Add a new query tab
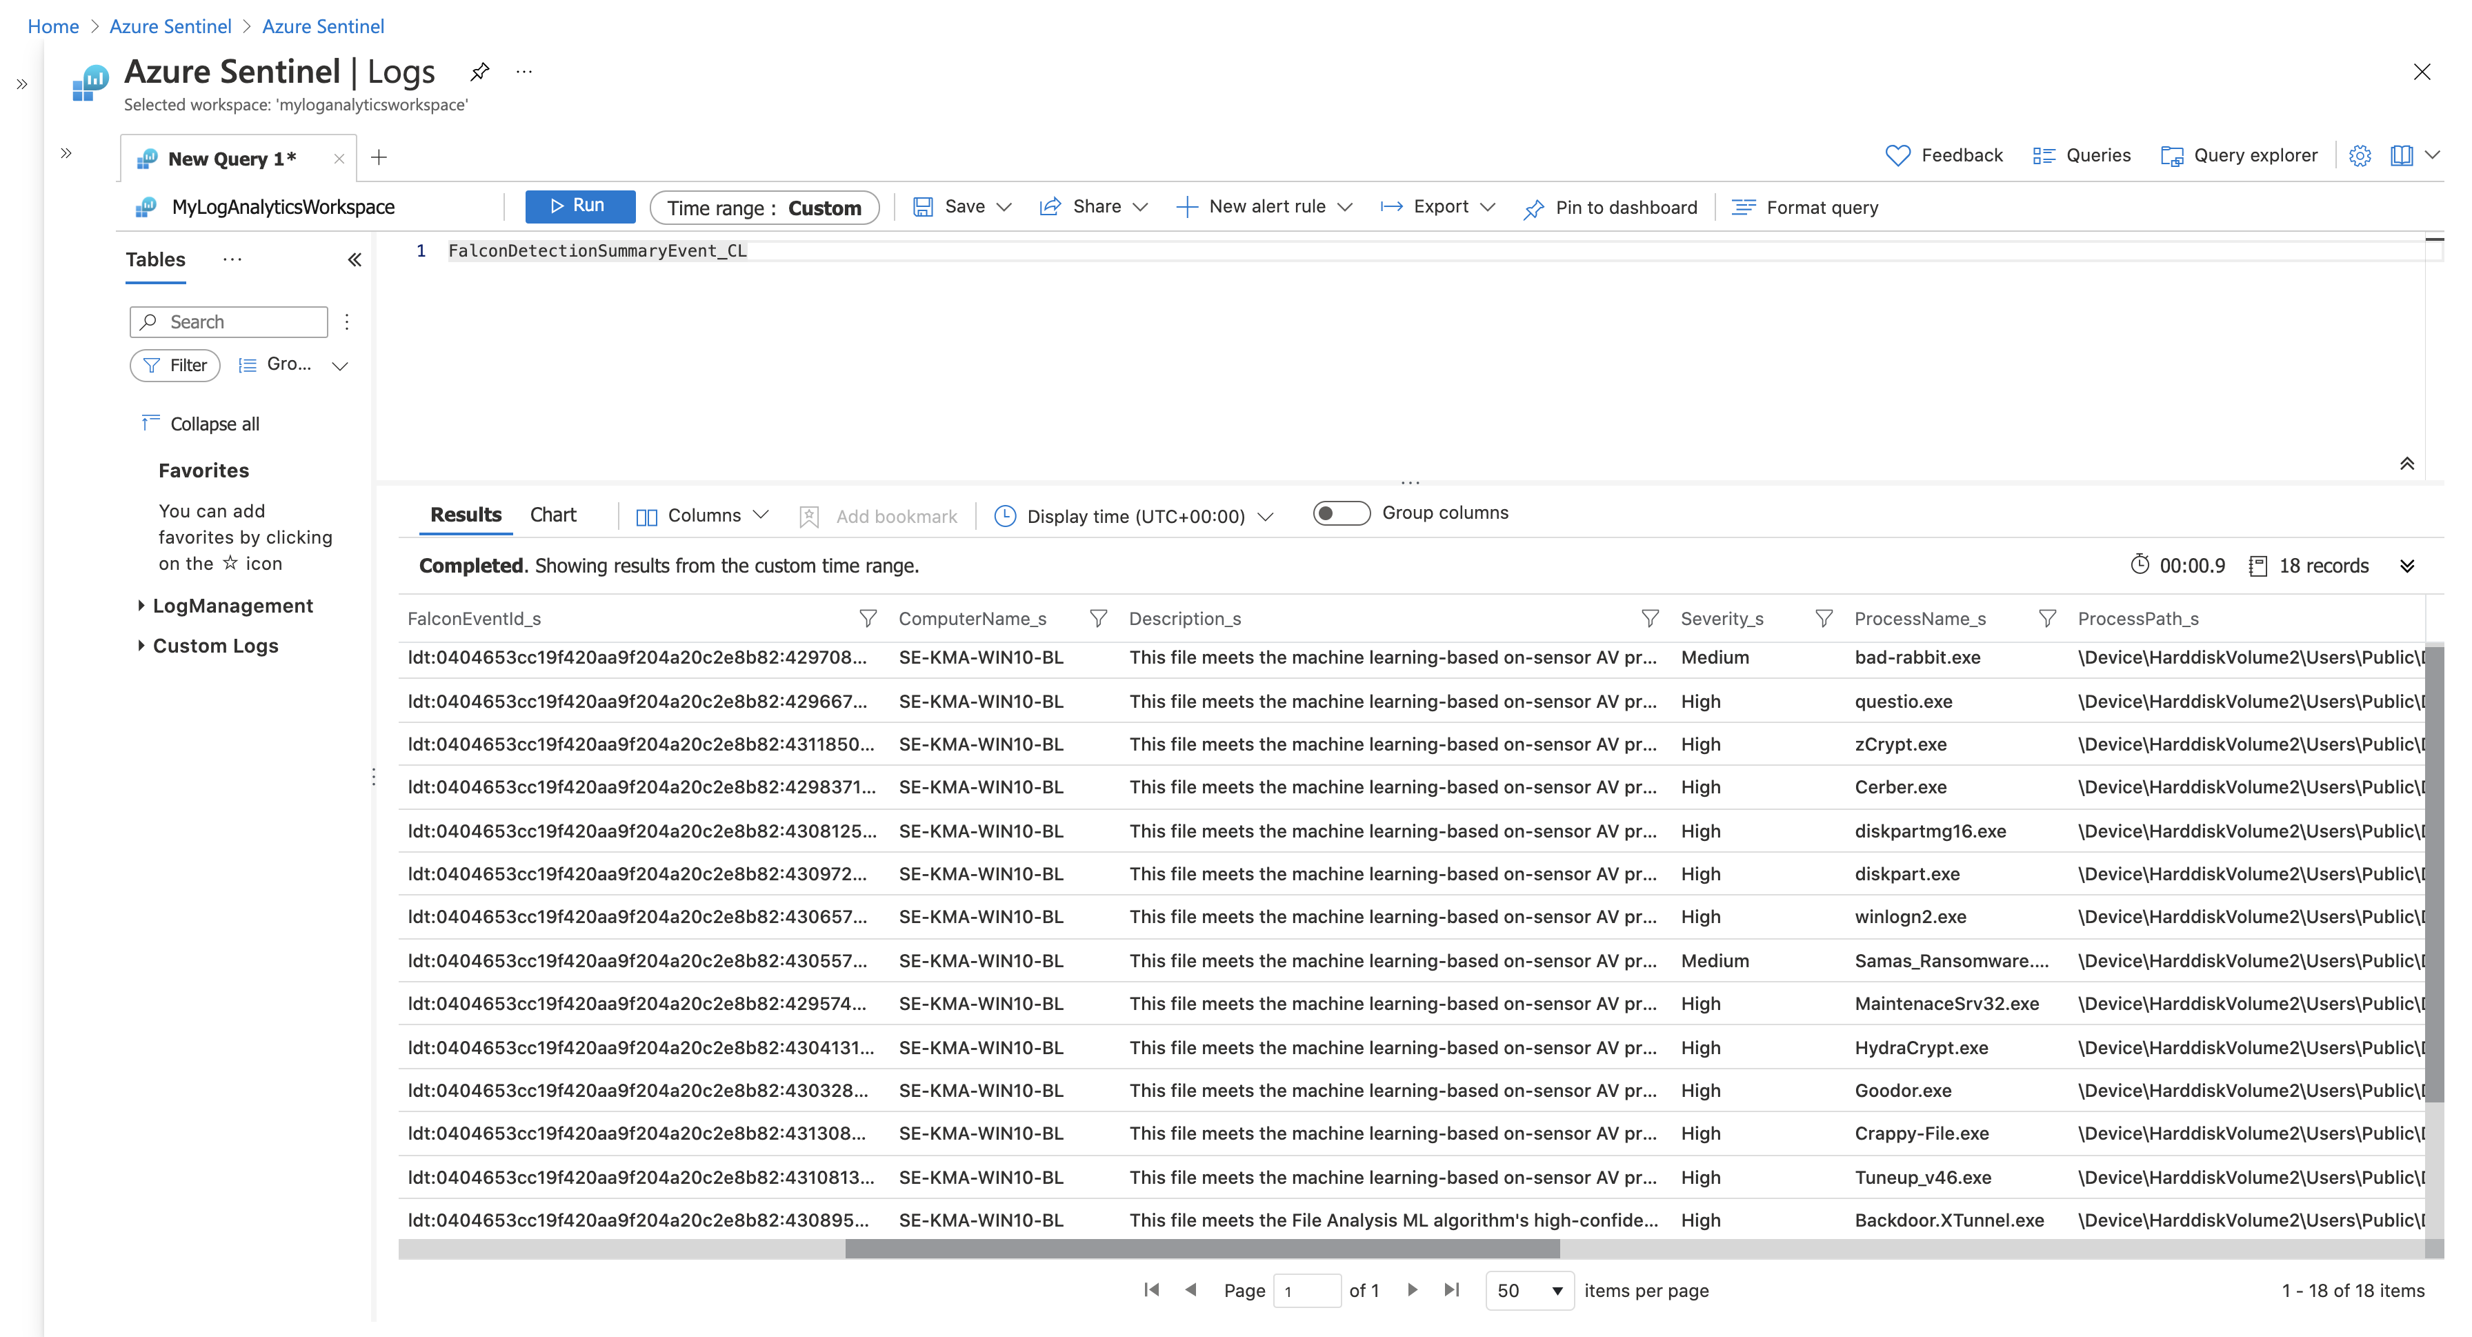 pyautogui.click(x=379, y=157)
